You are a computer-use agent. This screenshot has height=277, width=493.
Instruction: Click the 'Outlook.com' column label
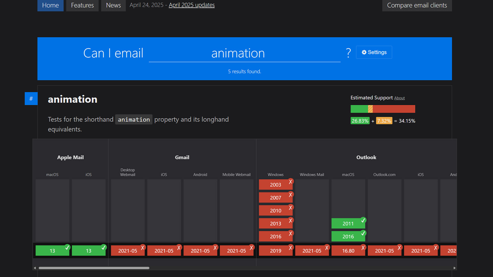[x=384, y=175]
